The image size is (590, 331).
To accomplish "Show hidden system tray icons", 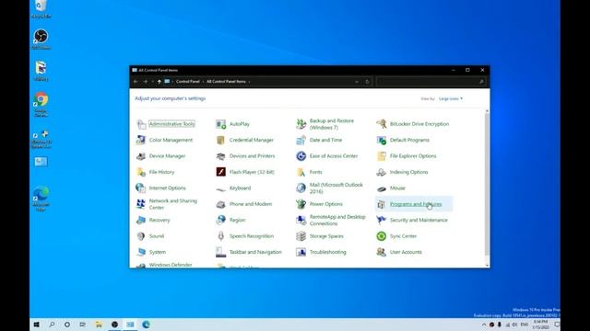I will pyautogui.click(x=484, y=325).
